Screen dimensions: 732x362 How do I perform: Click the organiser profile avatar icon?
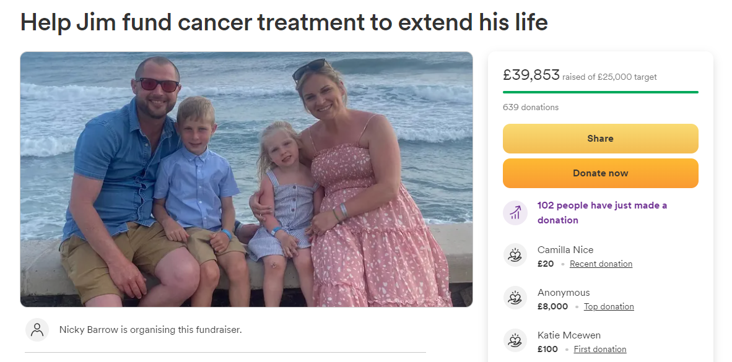tap(37, 330)
